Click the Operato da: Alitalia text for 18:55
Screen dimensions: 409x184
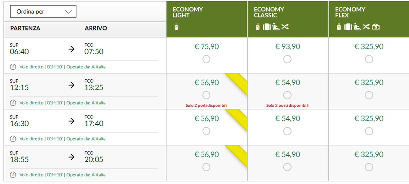click(x=86, y=175)
